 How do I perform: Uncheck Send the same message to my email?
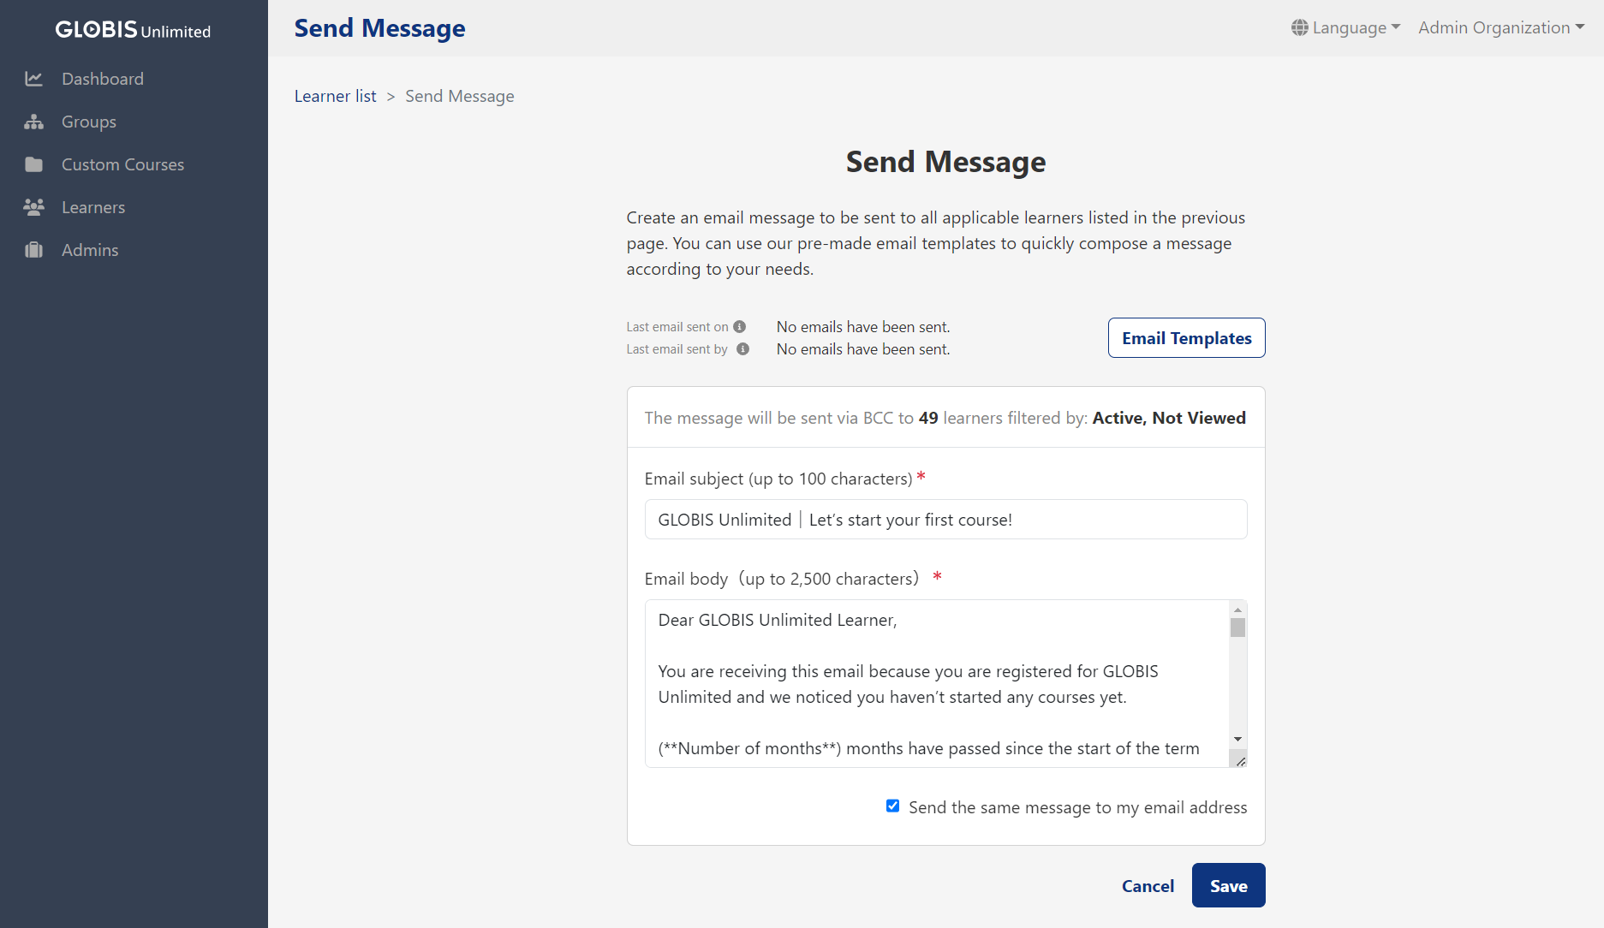(892, 806)
